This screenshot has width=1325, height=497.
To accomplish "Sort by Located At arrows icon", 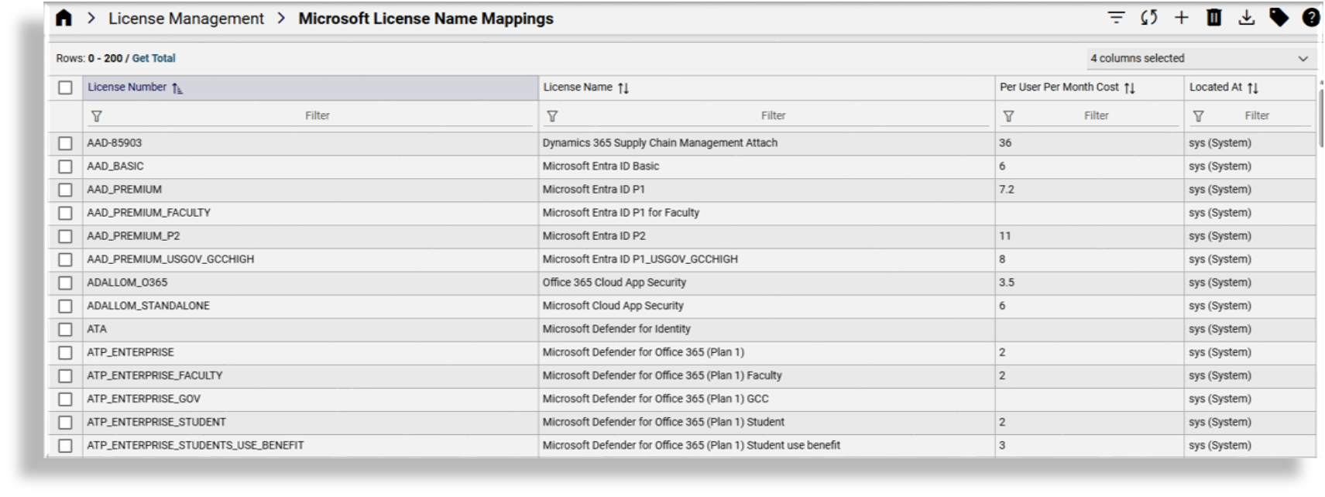I will tap(1253, 88).
